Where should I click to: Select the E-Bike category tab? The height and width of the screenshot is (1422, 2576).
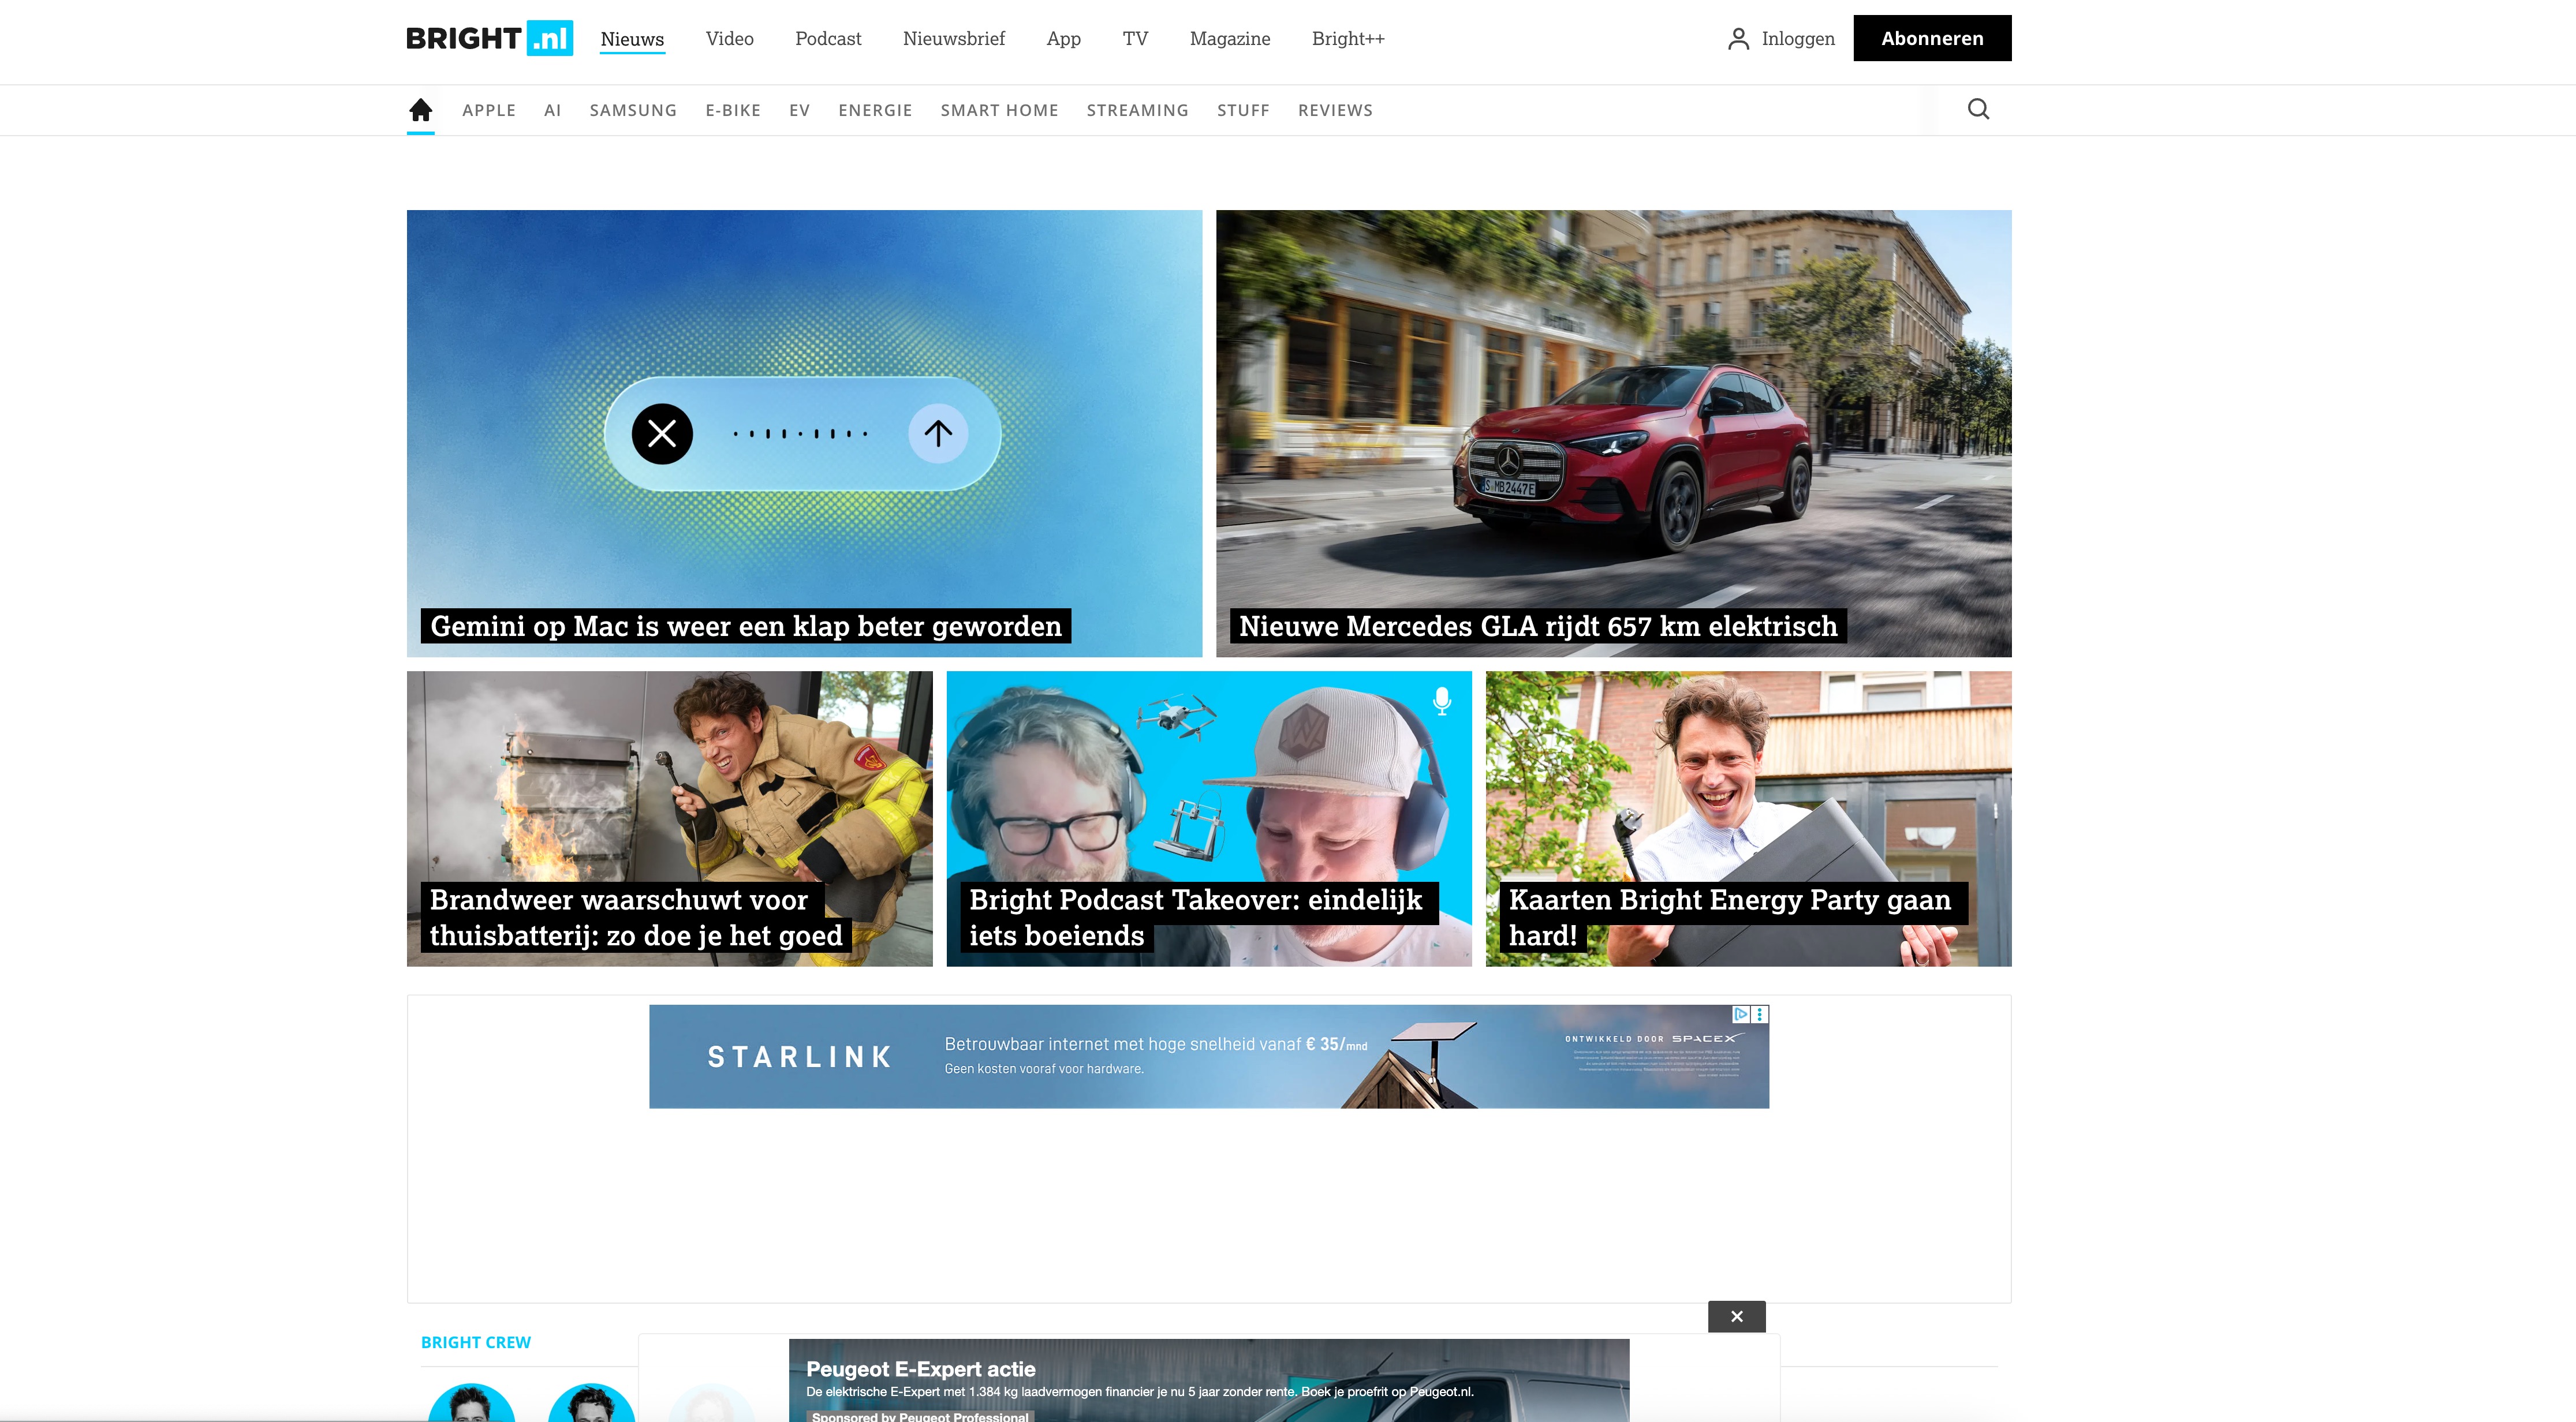pyautogui.click(x=733, y=110)
